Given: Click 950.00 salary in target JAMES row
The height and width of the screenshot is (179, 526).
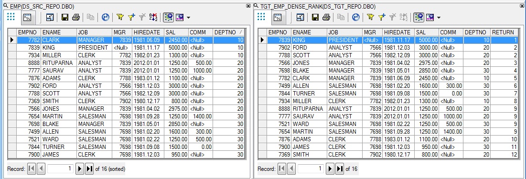Looking at the screenshot, I should pos(426,147).
